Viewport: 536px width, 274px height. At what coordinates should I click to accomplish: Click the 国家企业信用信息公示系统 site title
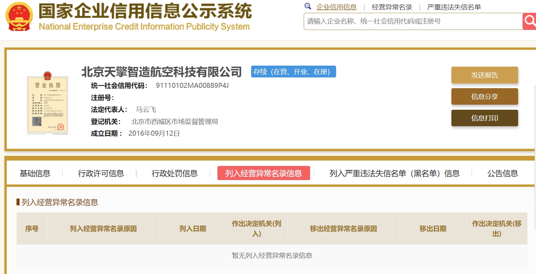(145, 11)
